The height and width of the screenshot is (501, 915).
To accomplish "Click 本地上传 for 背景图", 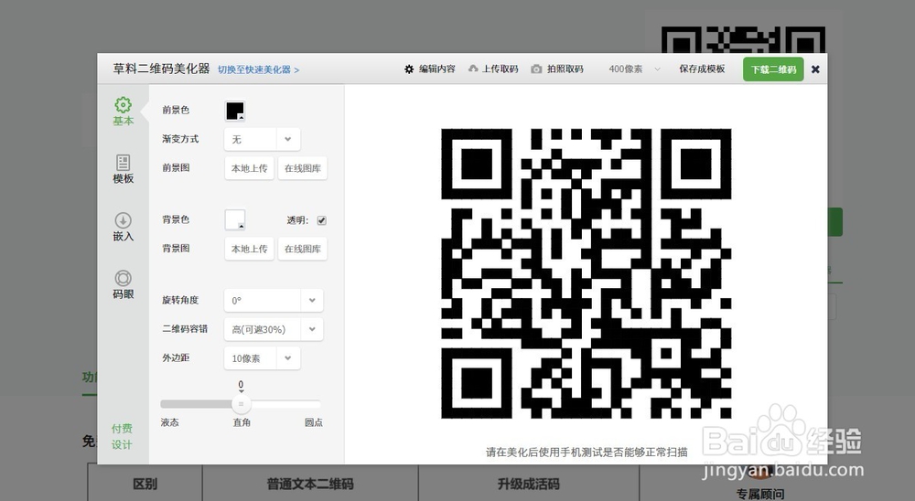I will [249, 249].
